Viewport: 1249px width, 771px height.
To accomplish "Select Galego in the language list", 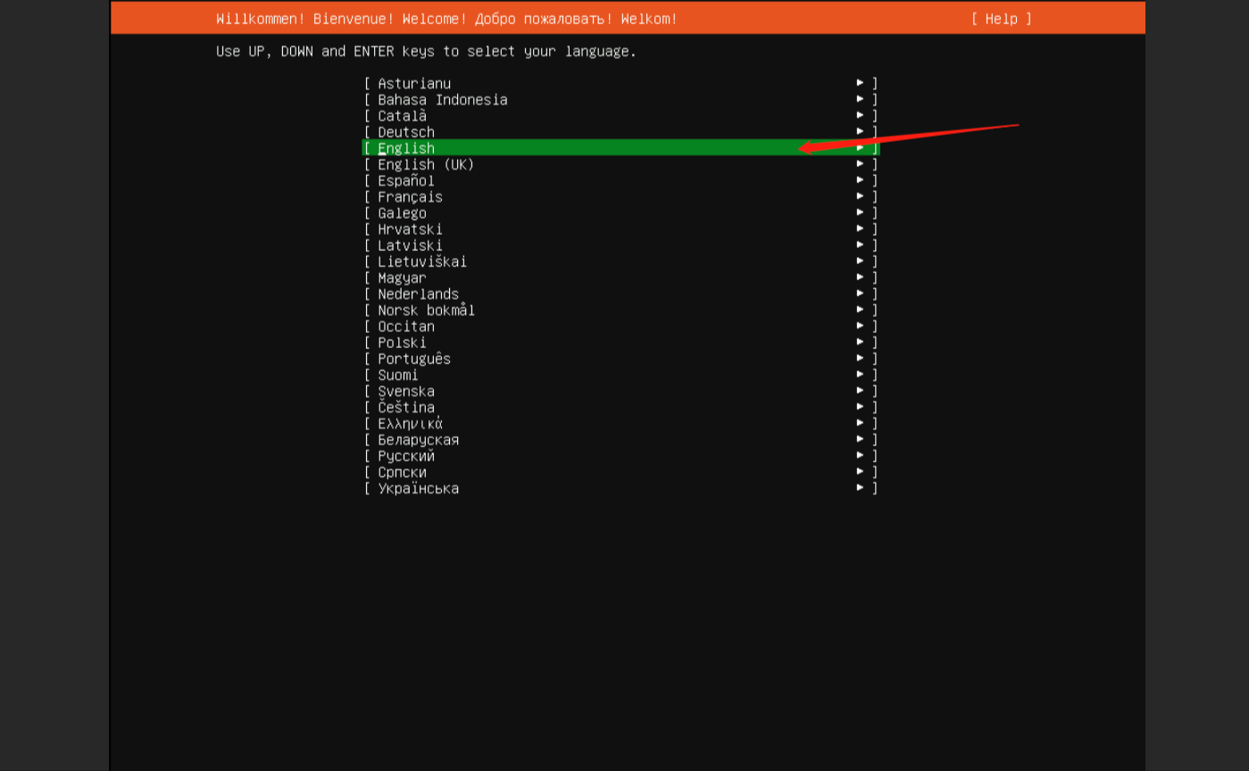I will point(621,213).
